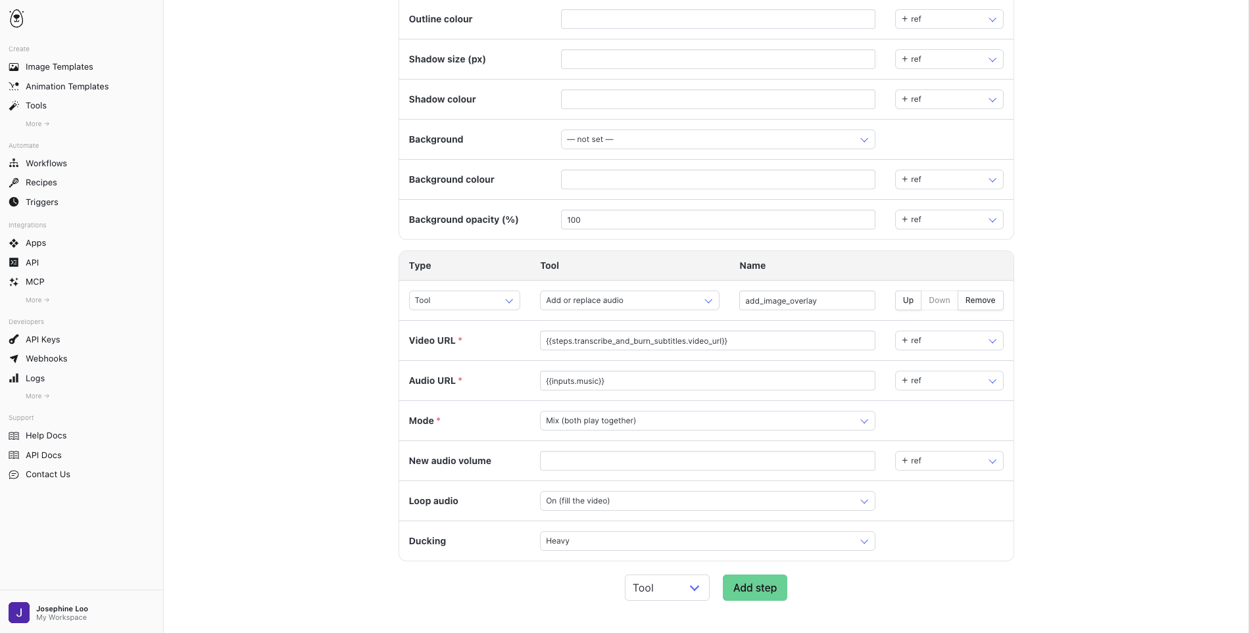Click the Add step button
Screen dimensions: 1249x633
coord(755,588)
